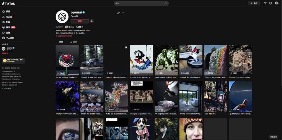
Task: Open 个人资料 in the sidebar
Action: pos(8,38)
